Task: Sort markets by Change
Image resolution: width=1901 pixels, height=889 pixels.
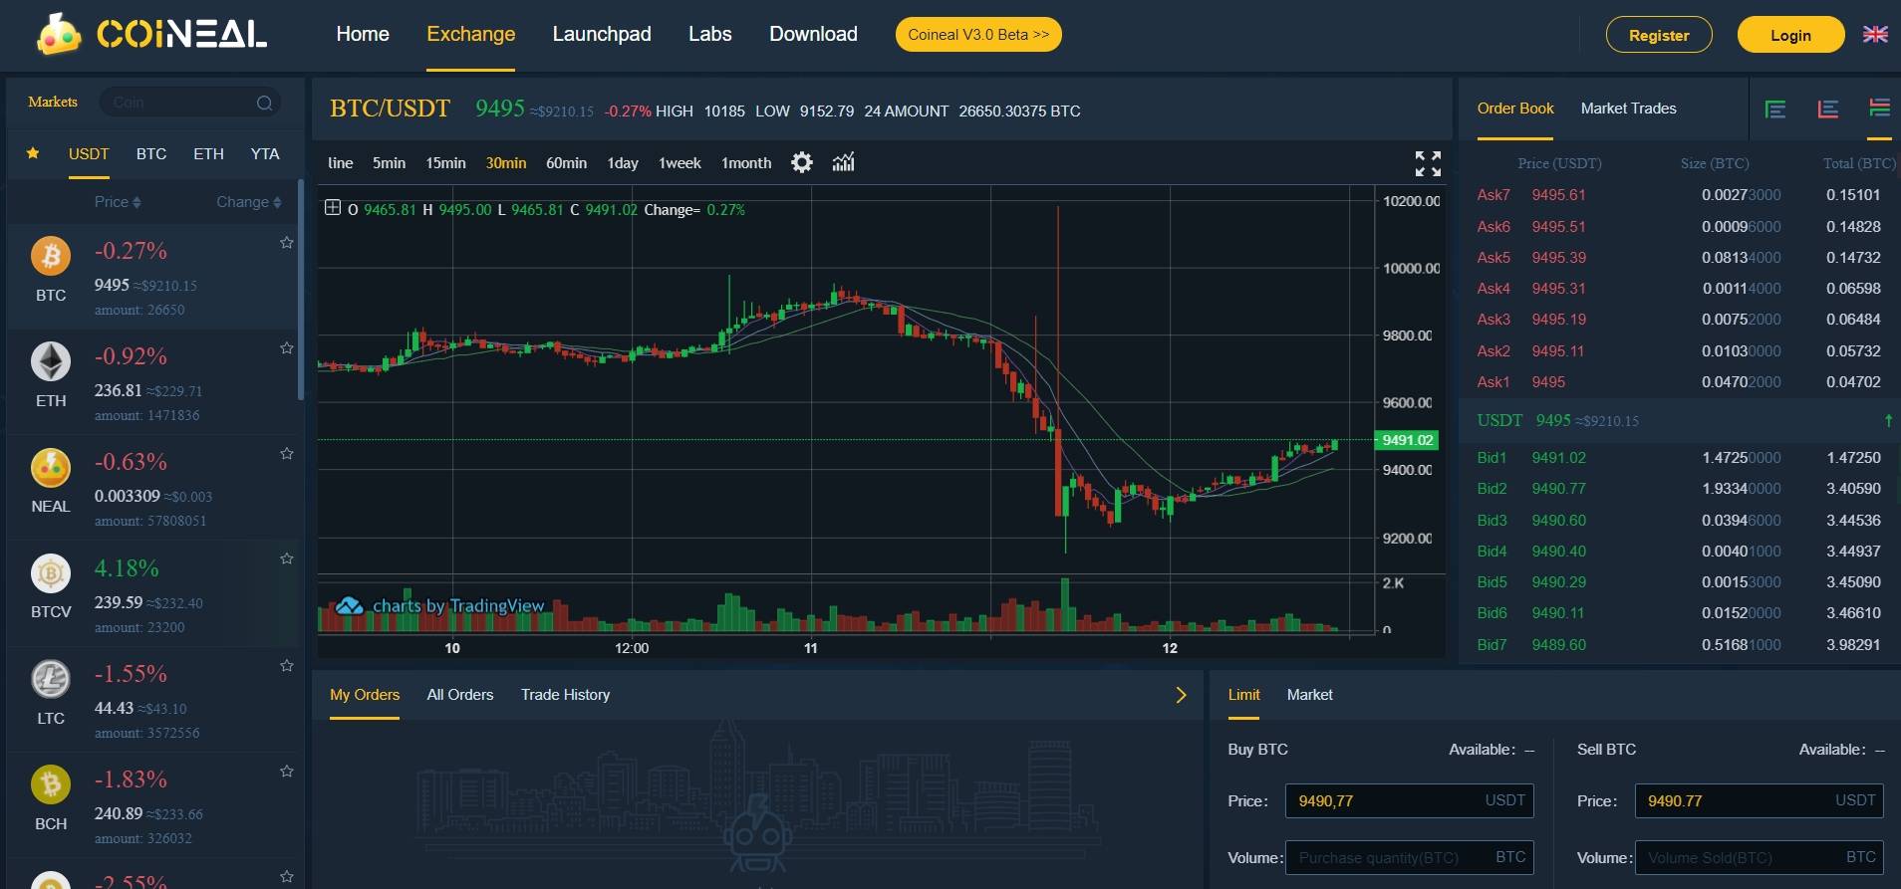Action: (249, 202)
